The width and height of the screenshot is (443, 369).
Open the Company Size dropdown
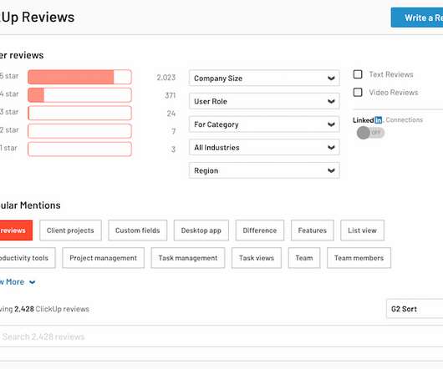click(264, 78)
